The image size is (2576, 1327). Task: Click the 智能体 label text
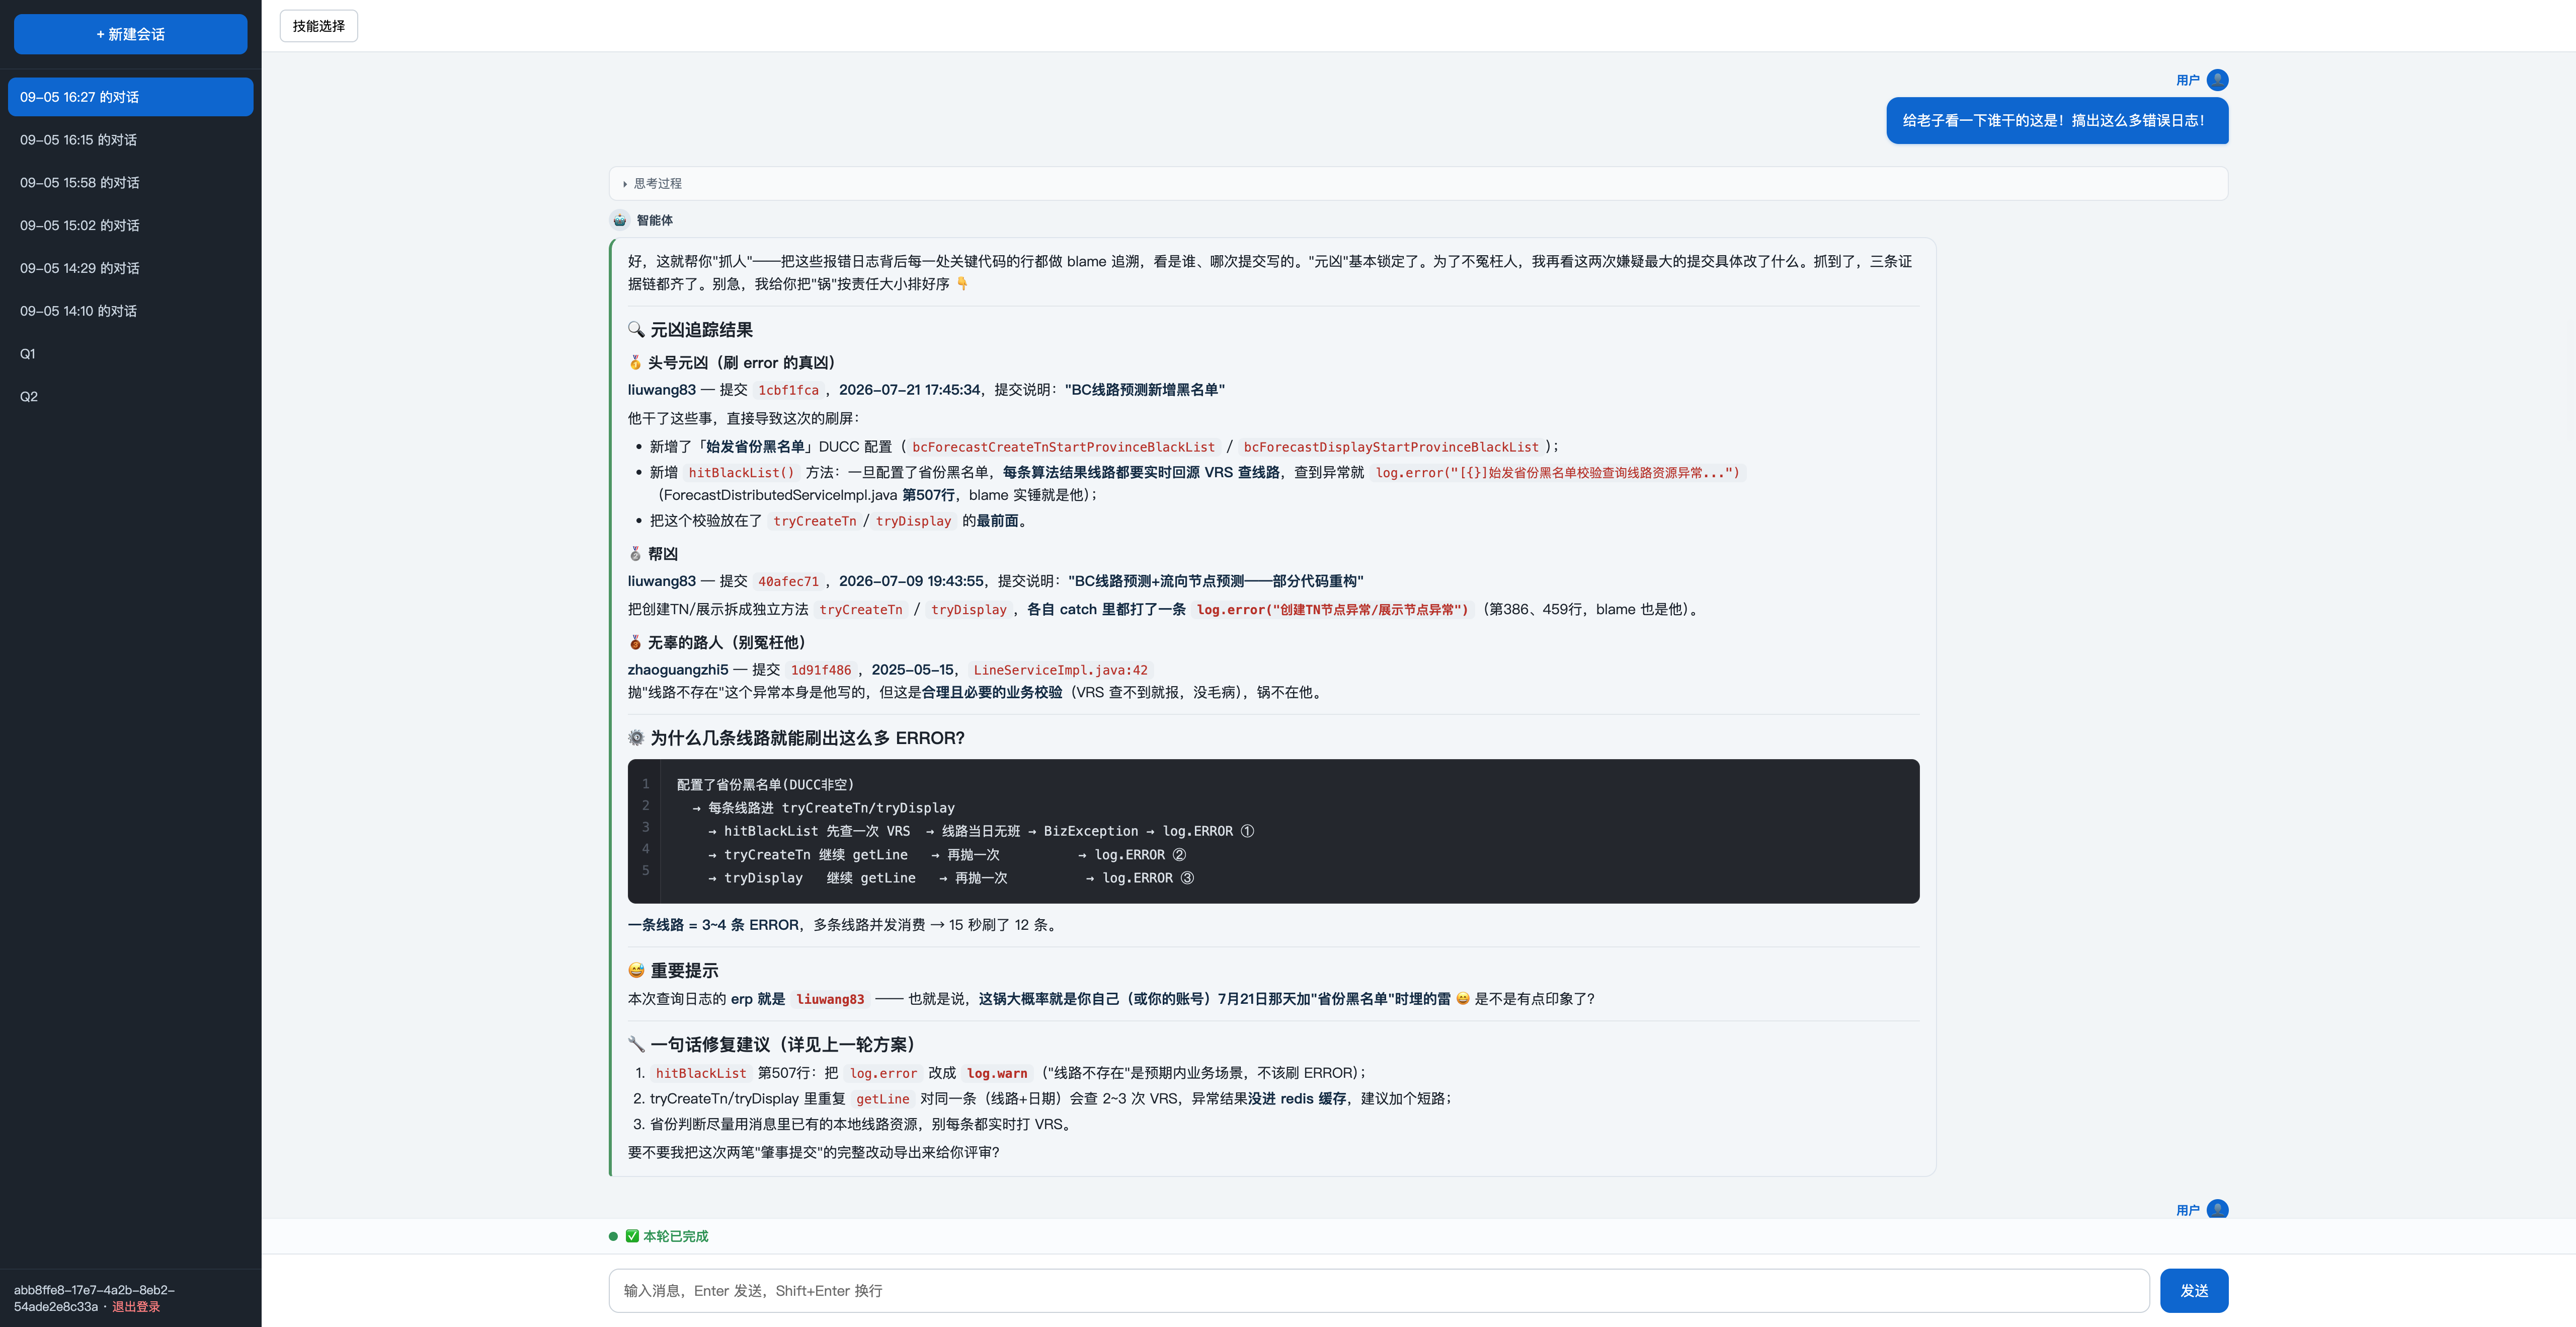coord(655,220)
